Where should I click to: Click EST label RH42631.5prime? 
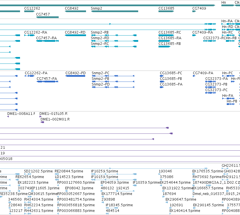click(x=39, y=211)
